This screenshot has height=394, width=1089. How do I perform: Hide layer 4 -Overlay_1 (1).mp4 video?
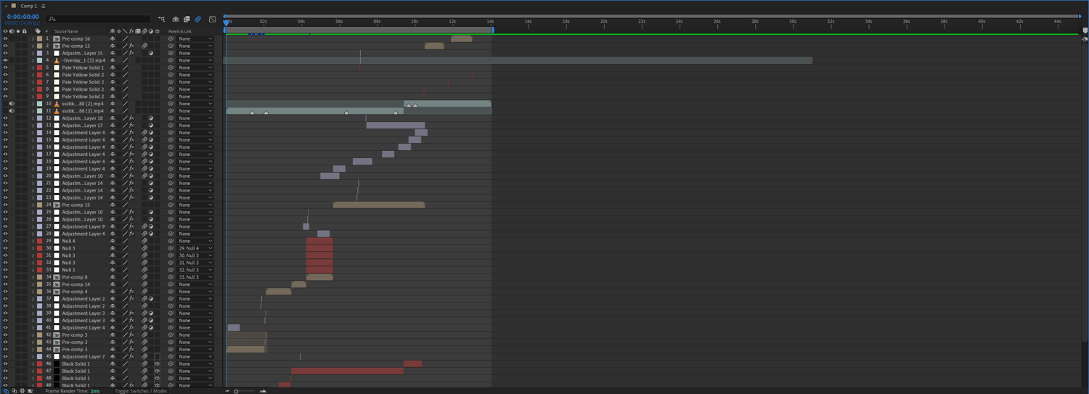(5, 60)
